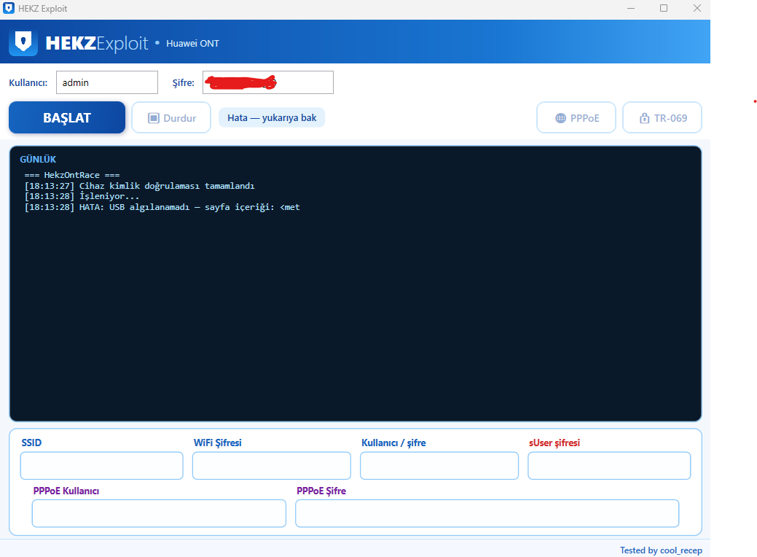Viewport: 757px width, 557px height.
Task: Click the red 'sUser şifresi' label
Action: [554, 443]
